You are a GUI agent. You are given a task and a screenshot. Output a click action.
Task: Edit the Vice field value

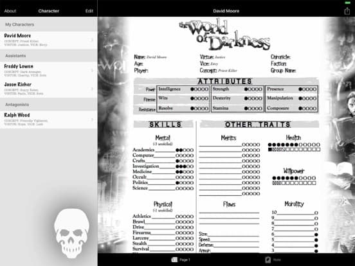pos(214,64)
